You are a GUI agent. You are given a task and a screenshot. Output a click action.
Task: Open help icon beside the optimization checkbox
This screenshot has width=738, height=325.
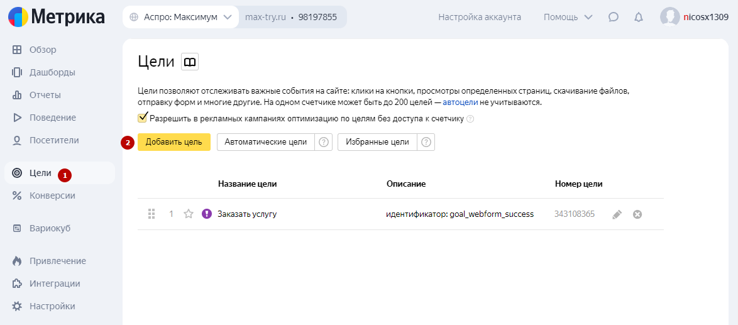470,119
